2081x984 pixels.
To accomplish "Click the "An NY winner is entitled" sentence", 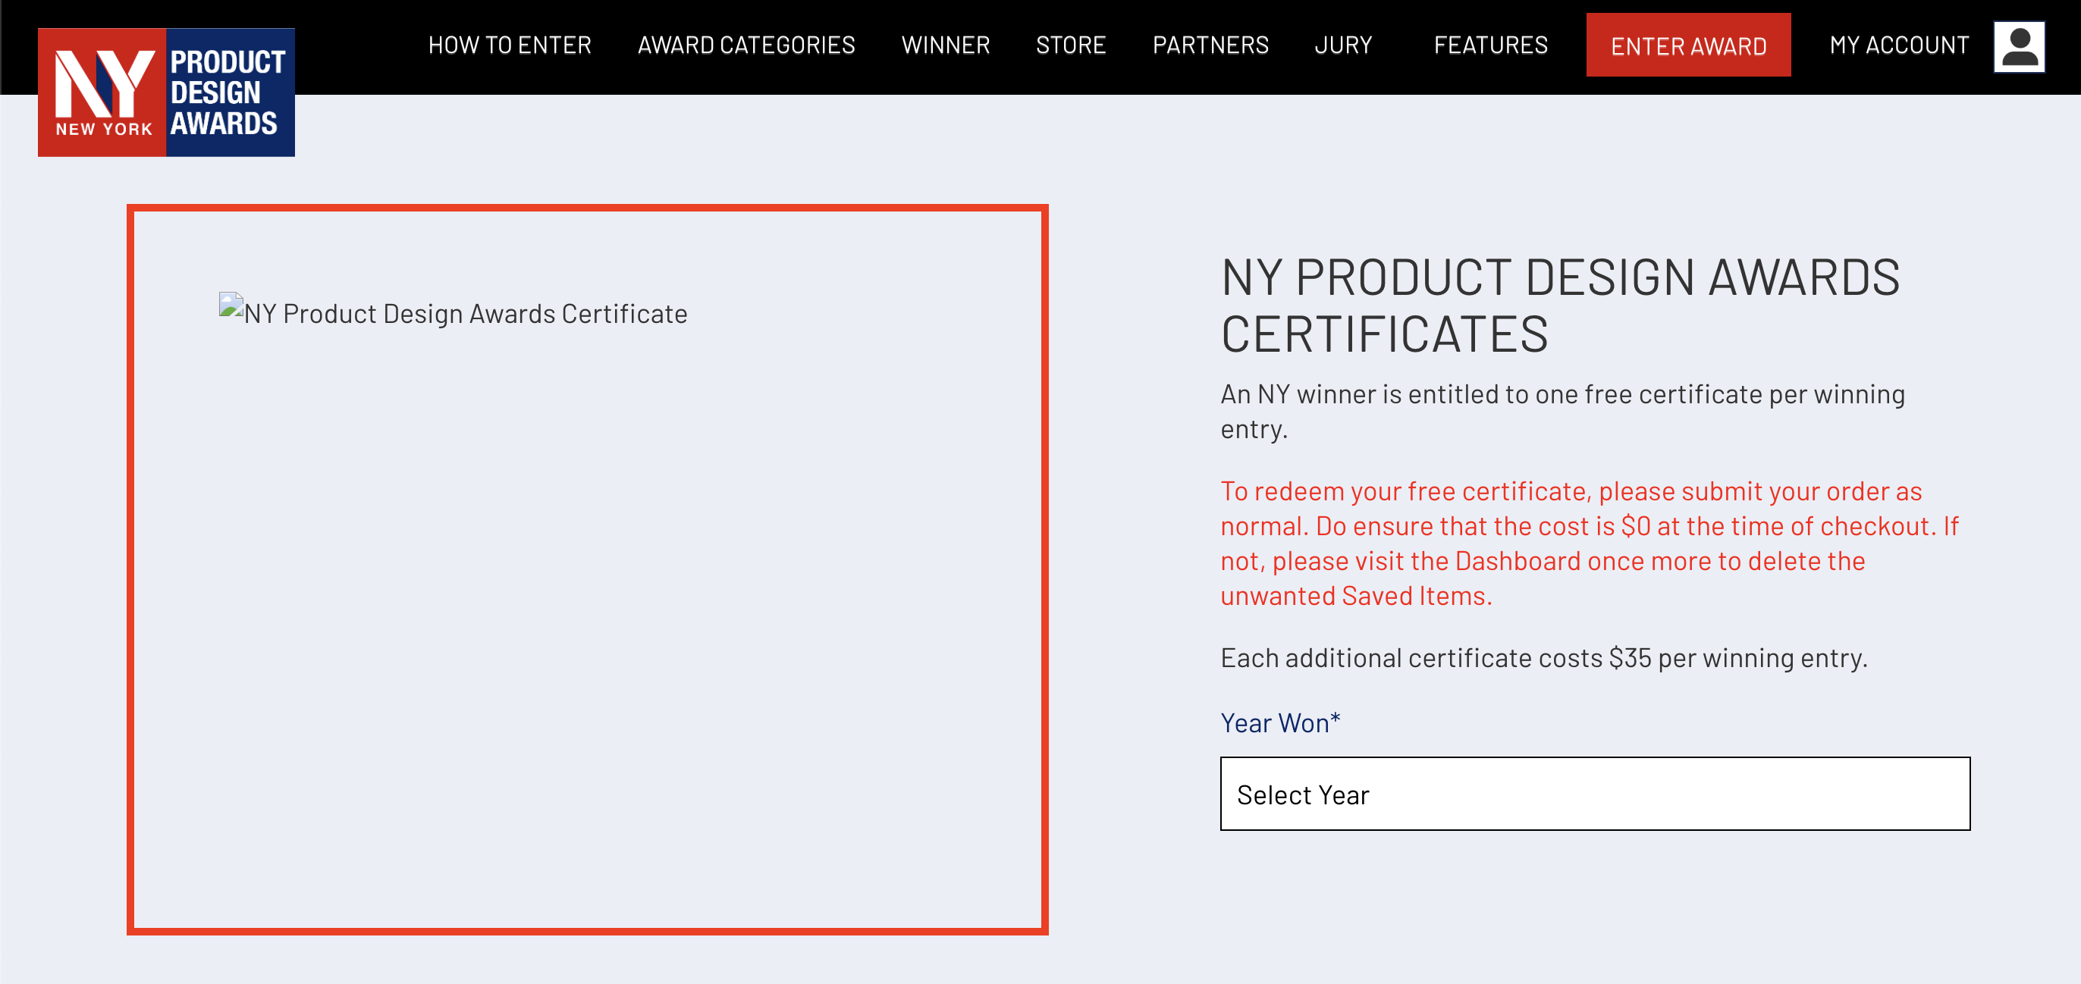I will coord(1562,412).
